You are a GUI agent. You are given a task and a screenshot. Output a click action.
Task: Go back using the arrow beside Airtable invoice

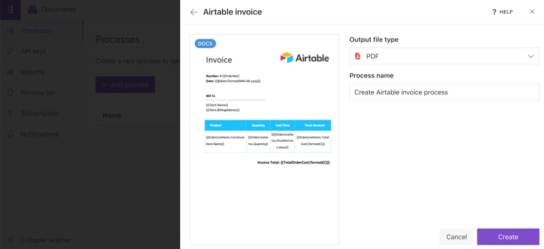[194, 12]
